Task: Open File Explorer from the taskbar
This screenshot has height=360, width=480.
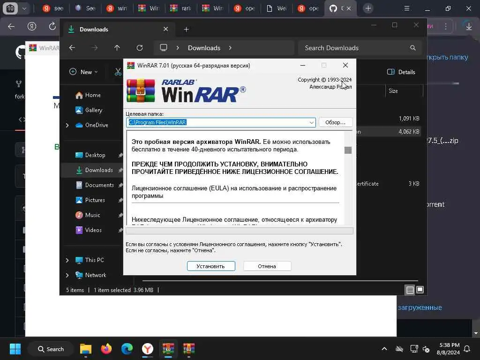Action: coord(86,349)
